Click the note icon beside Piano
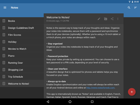140x105 pixels. (x=4, y=56)
